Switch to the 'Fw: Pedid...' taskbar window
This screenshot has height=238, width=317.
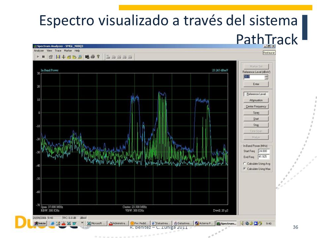(x=140, y=223)
